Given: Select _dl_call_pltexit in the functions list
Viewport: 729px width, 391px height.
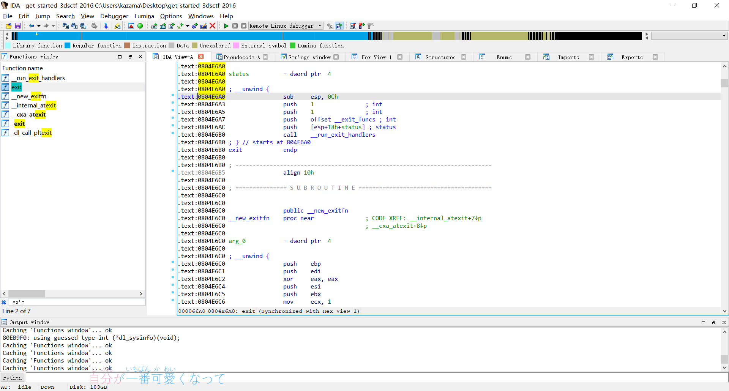Looking at the screenshot, I should (32, 132).
